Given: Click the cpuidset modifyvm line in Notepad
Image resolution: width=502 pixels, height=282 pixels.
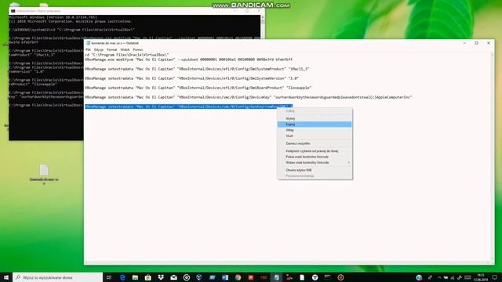Looking at the screenshot, I should point(188,60).
